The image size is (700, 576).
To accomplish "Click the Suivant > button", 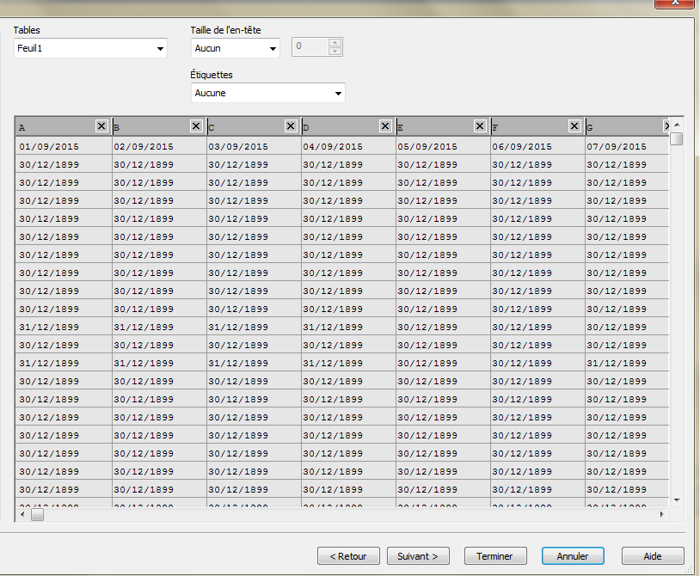I will pyautogui.click(x=418, y=556).
